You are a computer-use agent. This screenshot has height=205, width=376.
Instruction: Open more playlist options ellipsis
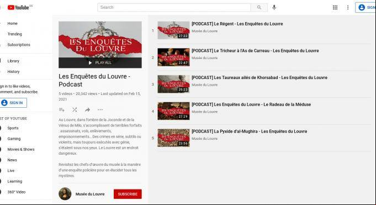(100, 110)
